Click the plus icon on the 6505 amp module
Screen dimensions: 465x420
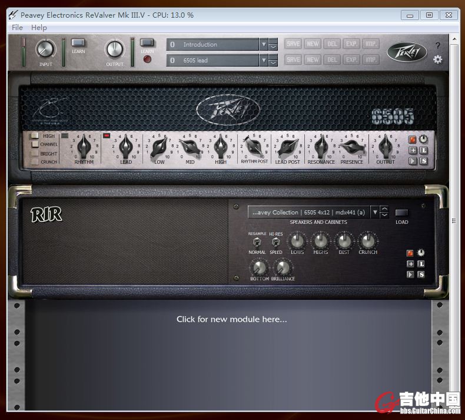[x=413, y=150]
